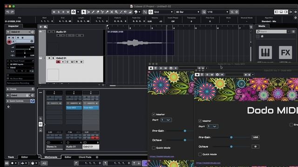Screen dimensions: 298x167
Task: Click Dodo MIDI insert on Audio 01 channel
Action: click(x=74, y=108)
